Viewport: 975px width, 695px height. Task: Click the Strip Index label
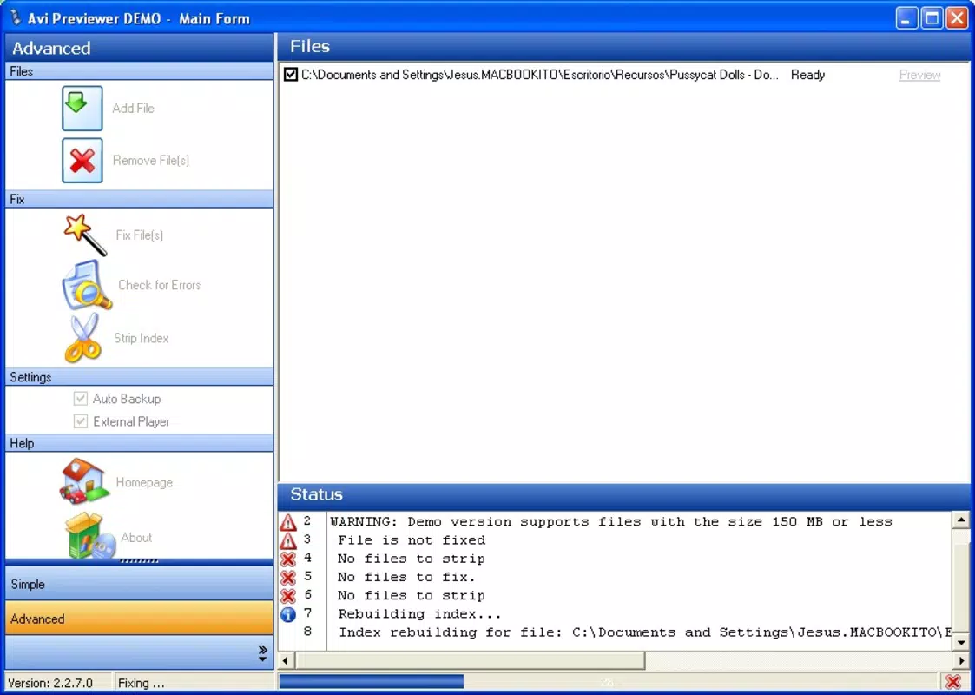[x=142, y=339]
